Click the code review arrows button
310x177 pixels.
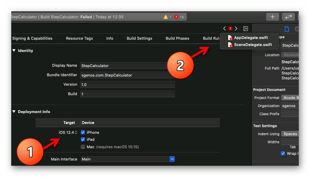pyautogui.click(x=288, y=17)
